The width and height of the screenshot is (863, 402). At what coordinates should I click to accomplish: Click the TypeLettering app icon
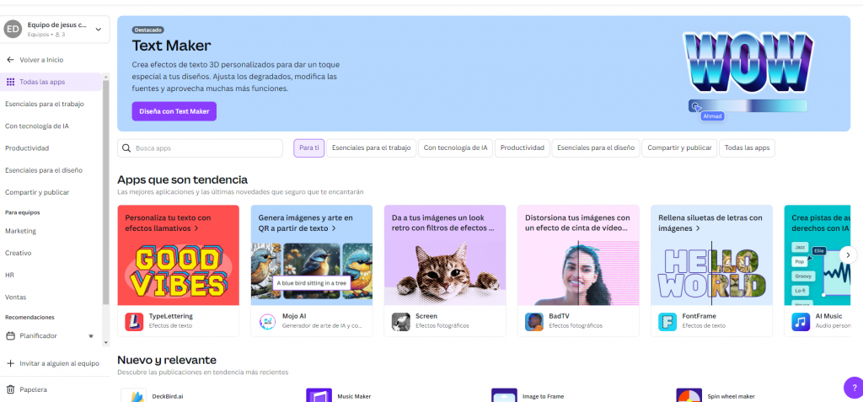click(x=134, y=322)
